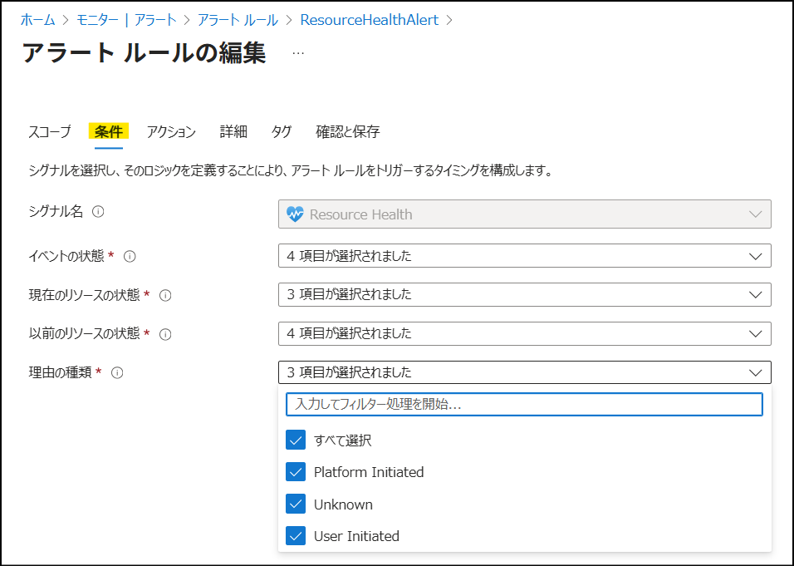
Task: Expand the 以前のリソースの状態 dropdown
Action: tap(525, 333)
